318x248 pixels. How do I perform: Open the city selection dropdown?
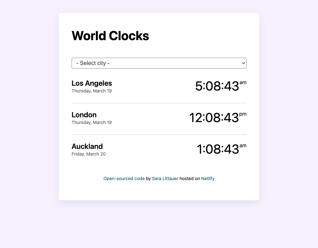point(159,63)
